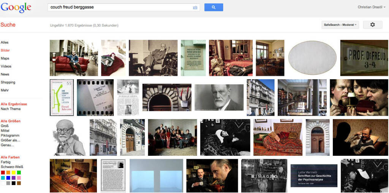
Task: Open the settings gear menu
Action: (372, 25)
